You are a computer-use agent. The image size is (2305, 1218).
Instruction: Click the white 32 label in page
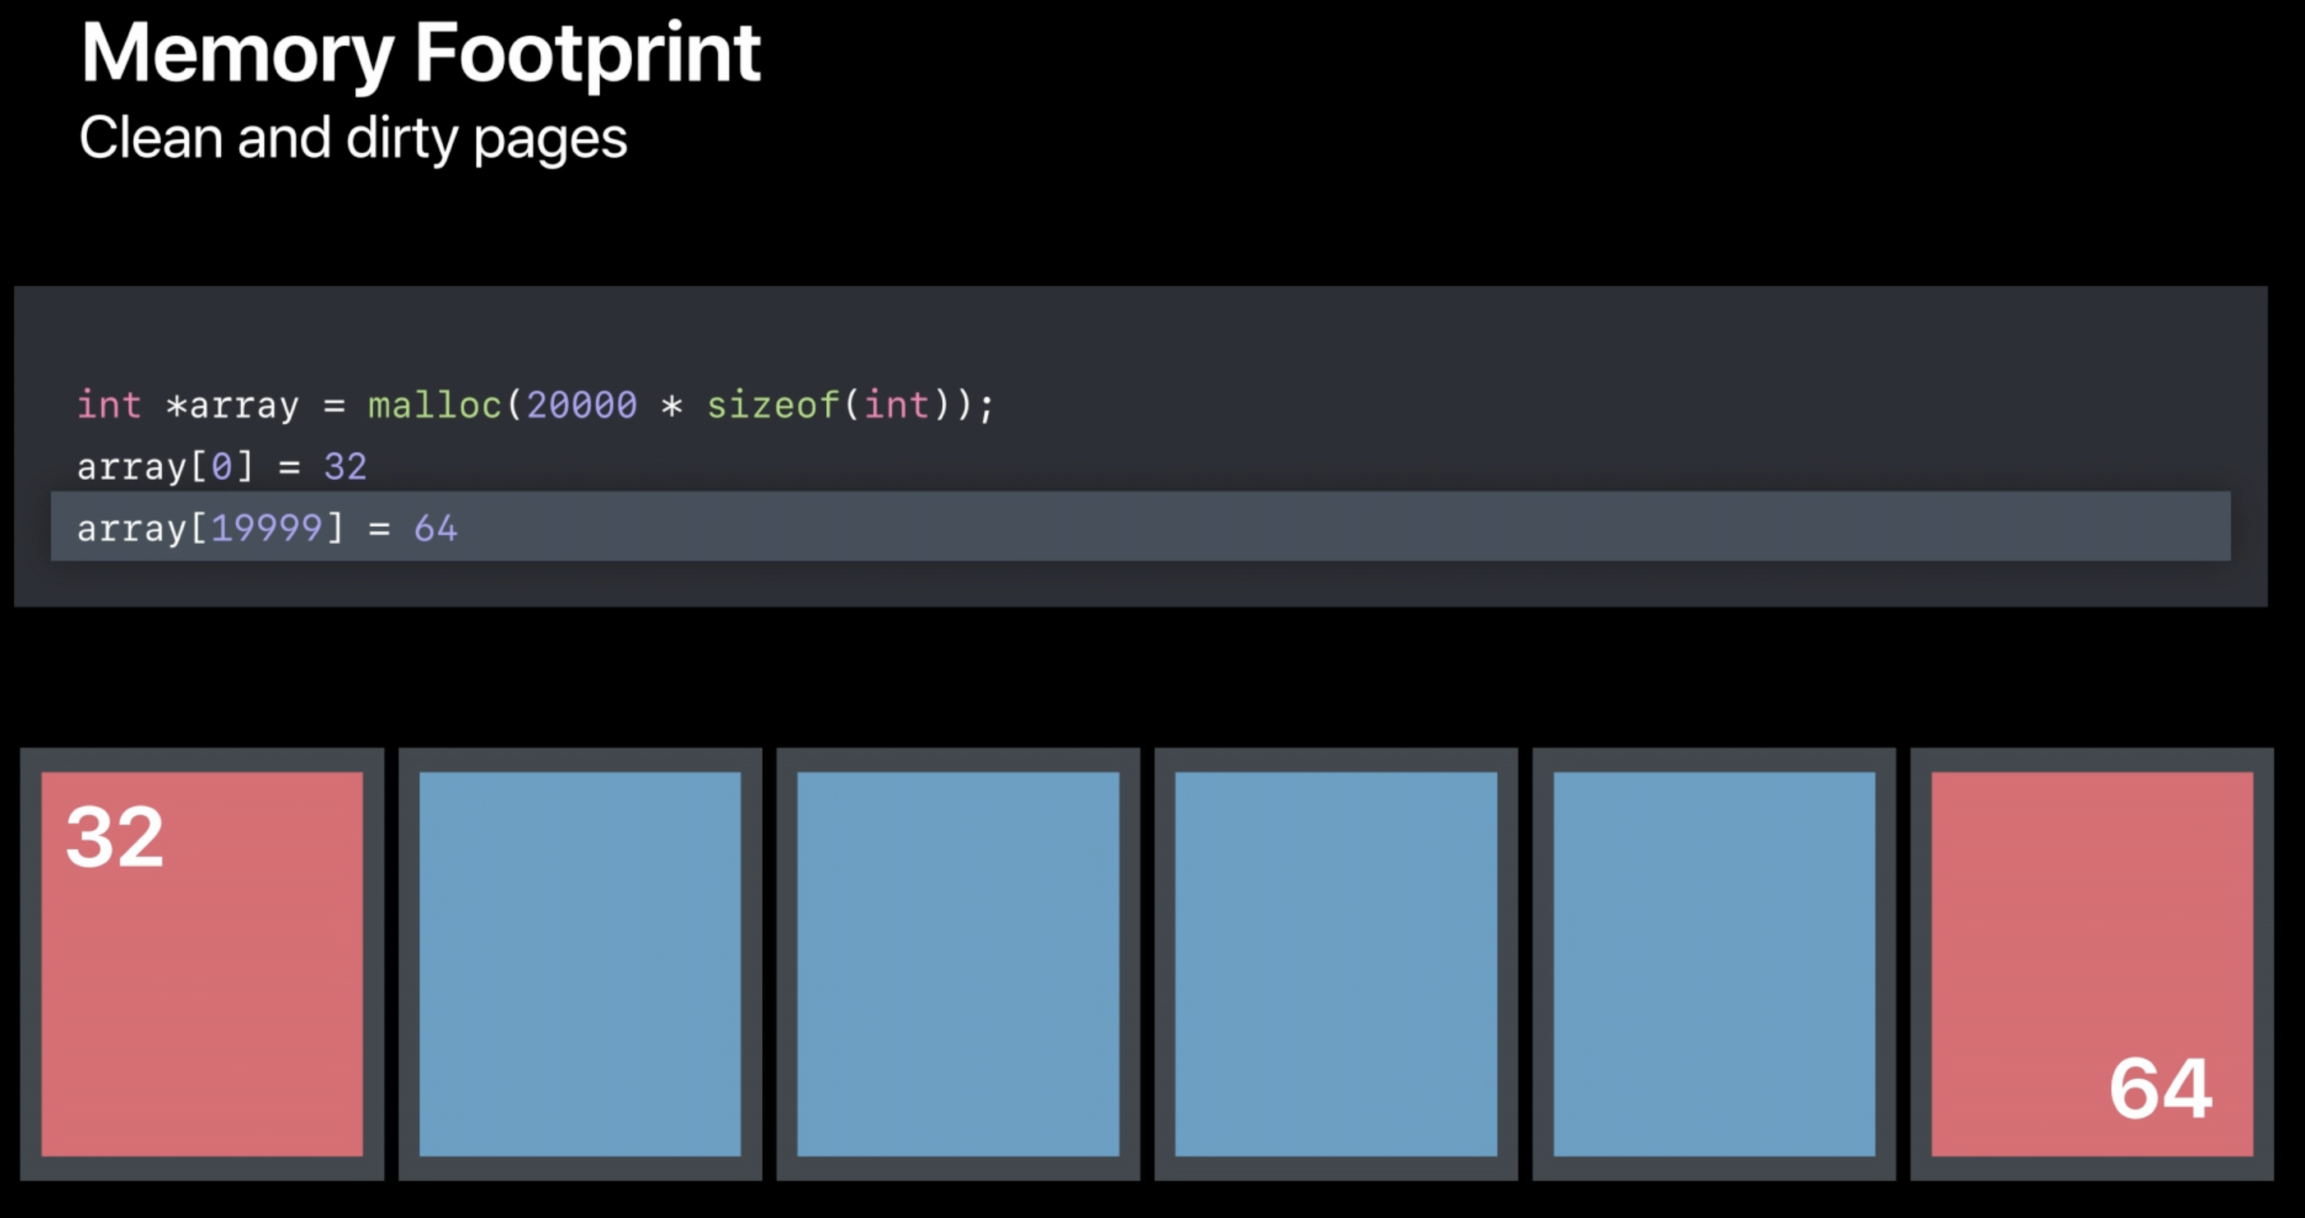(x=115, y=837)
